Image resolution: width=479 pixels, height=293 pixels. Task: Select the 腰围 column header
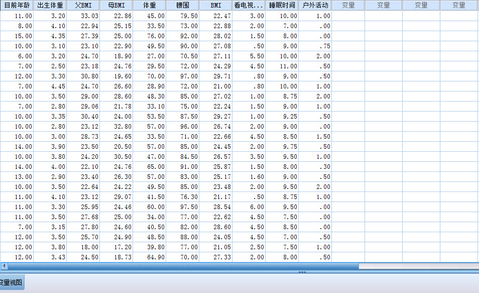tap(183, 5)
